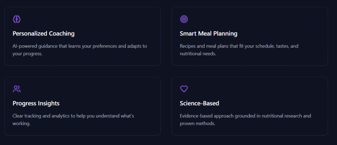The image size is (337, 145).
Task: Click the users icon above Progress Insights
Action: pos(17,89)
